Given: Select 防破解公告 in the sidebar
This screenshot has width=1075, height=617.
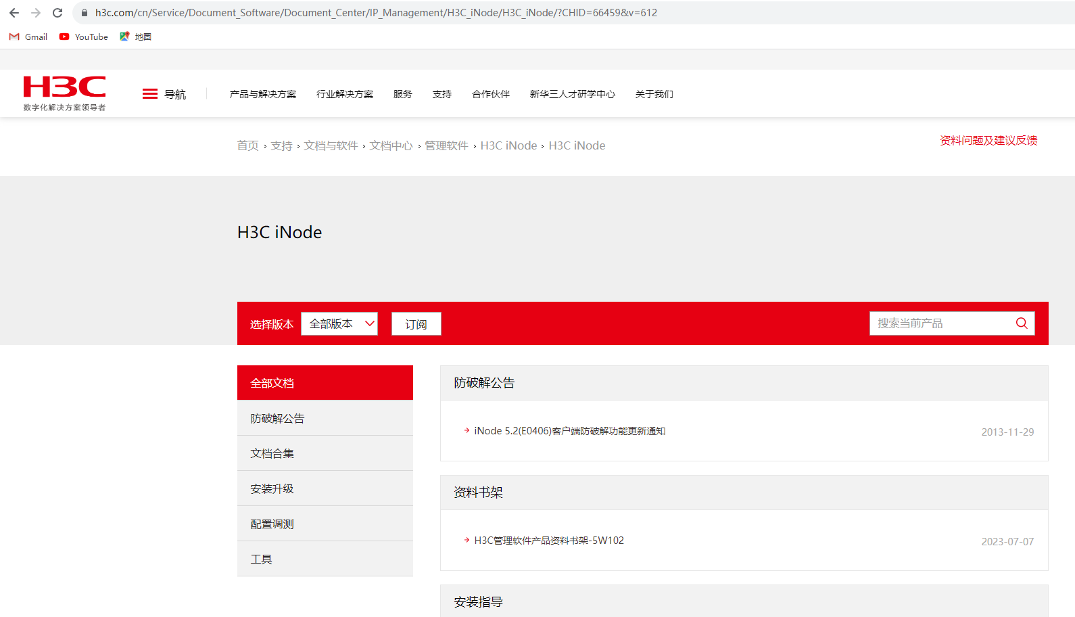Looking at the screenshot, I should (325, 418).
